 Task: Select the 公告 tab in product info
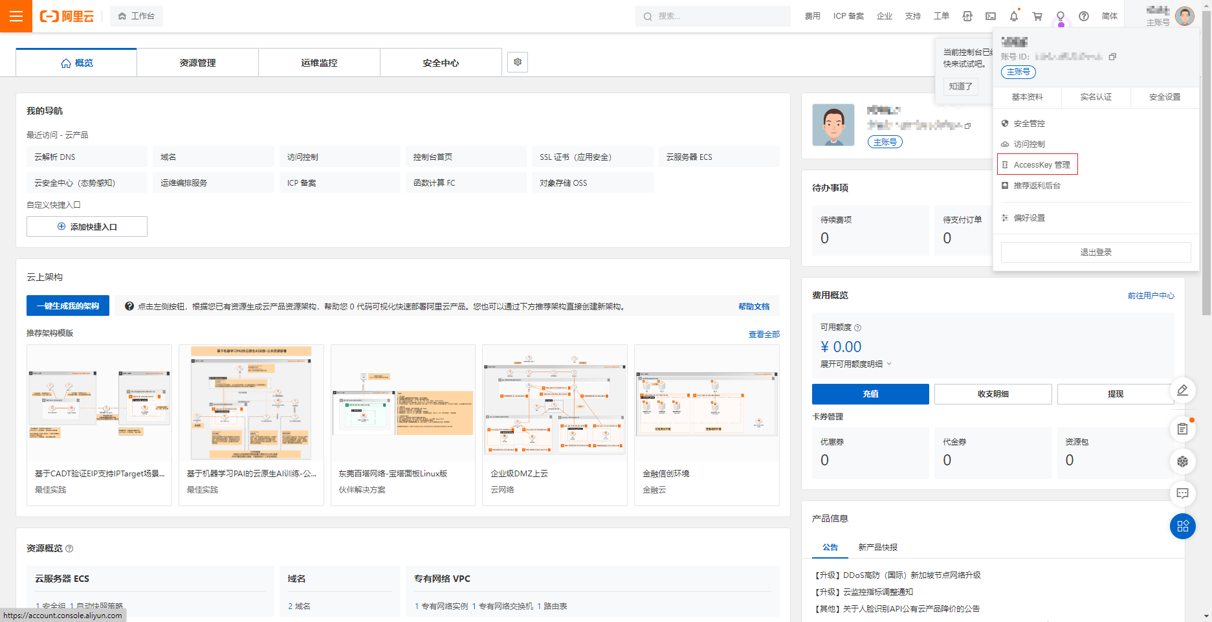[830, 548]
